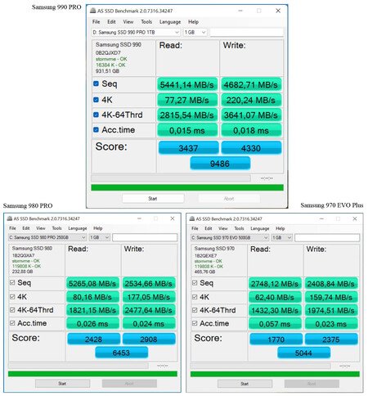Open Help menu in 970 EVO window
Screen dimensions: 368x396
coord(280,228)
